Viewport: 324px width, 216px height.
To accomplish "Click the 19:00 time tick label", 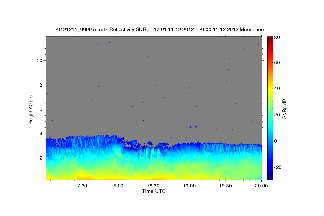I will point(189,186).
